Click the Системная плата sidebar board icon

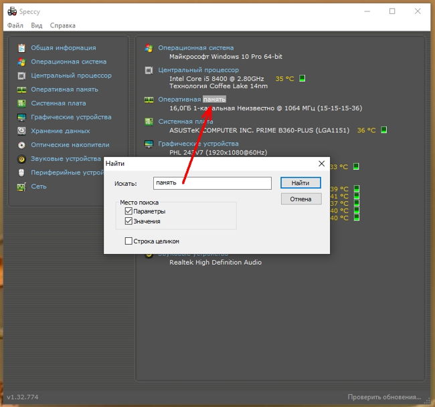[x=21, y=104]
